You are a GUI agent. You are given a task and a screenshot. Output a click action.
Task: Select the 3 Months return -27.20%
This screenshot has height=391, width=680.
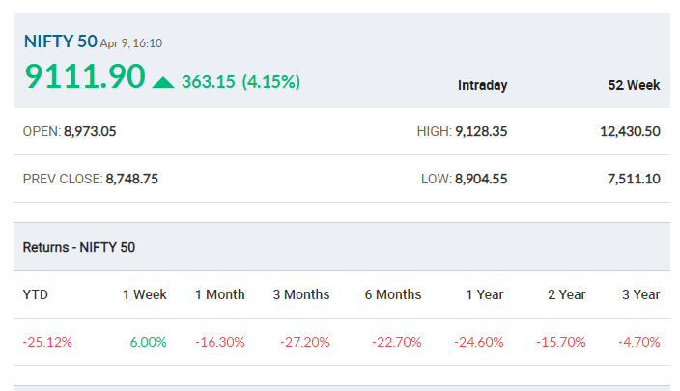(305, 342)
